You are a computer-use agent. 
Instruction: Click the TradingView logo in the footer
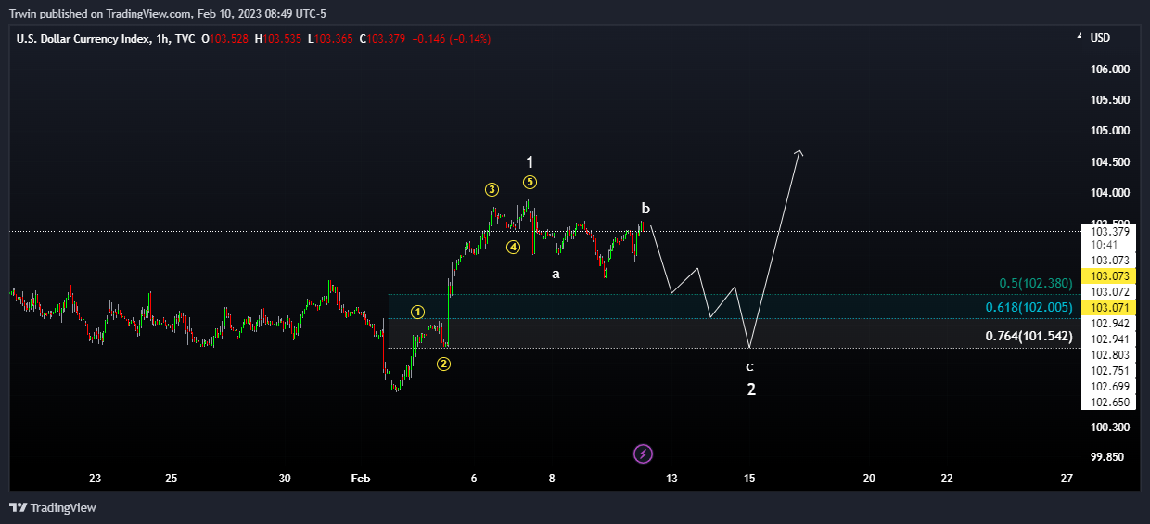click(53, 507)
